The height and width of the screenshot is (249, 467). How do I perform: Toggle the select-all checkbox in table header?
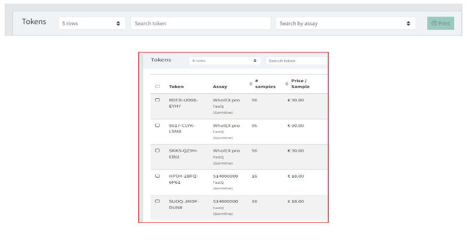[157, 86]
